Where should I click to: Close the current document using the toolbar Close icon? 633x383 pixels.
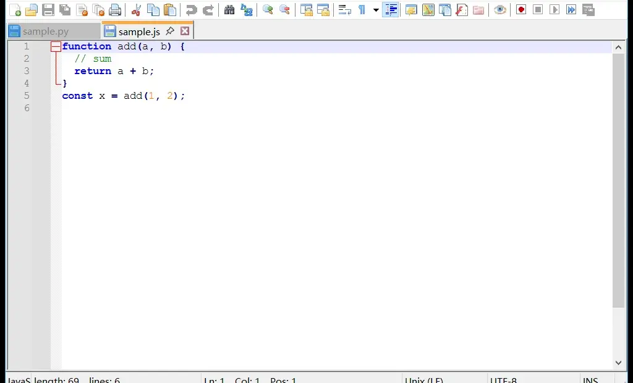point(82,10)
